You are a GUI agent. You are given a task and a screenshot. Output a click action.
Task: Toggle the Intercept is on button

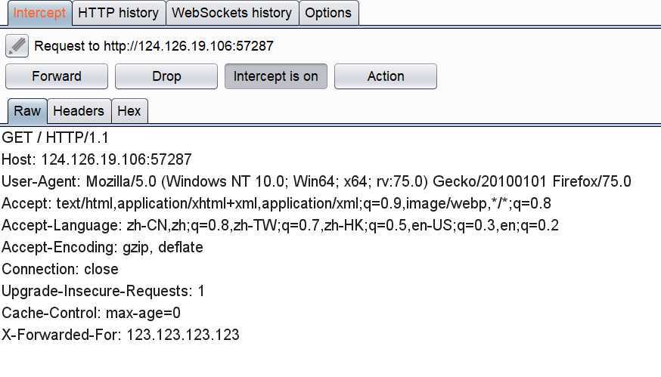(x=276, y=76)
